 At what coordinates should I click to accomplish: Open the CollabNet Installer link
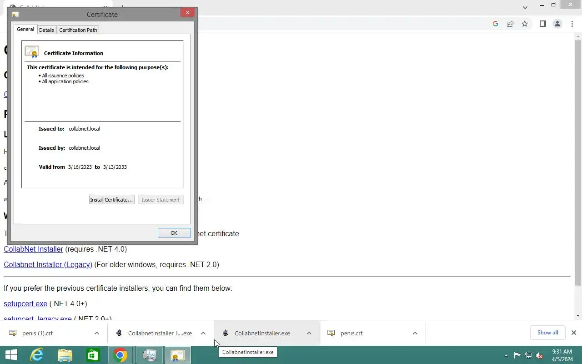[34, 249]
